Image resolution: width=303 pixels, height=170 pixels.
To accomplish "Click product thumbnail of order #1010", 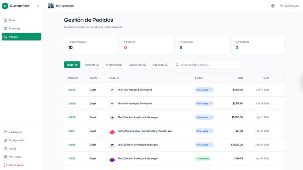I will (112, 90).
